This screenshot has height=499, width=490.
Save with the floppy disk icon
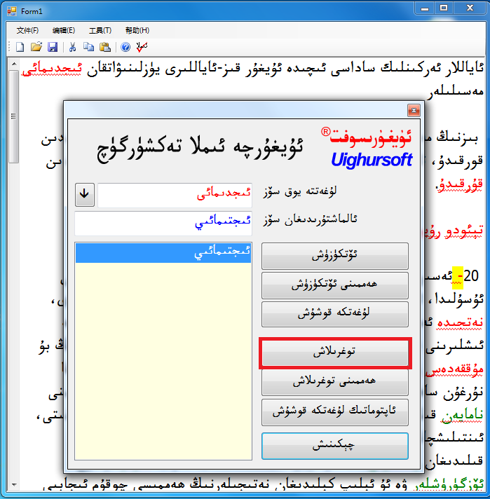point(53,47)
